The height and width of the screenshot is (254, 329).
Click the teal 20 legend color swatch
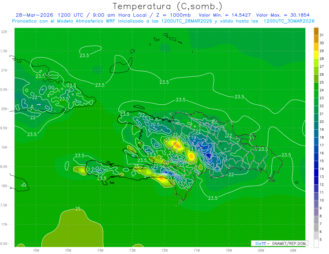316,118
